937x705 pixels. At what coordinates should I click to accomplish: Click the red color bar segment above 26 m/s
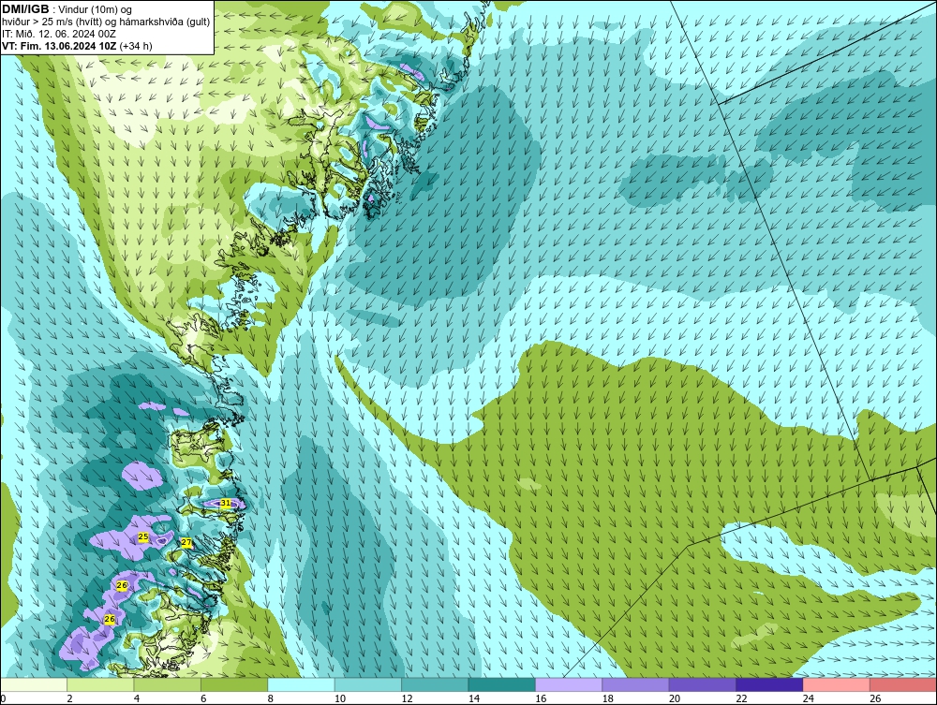(903, 684)
